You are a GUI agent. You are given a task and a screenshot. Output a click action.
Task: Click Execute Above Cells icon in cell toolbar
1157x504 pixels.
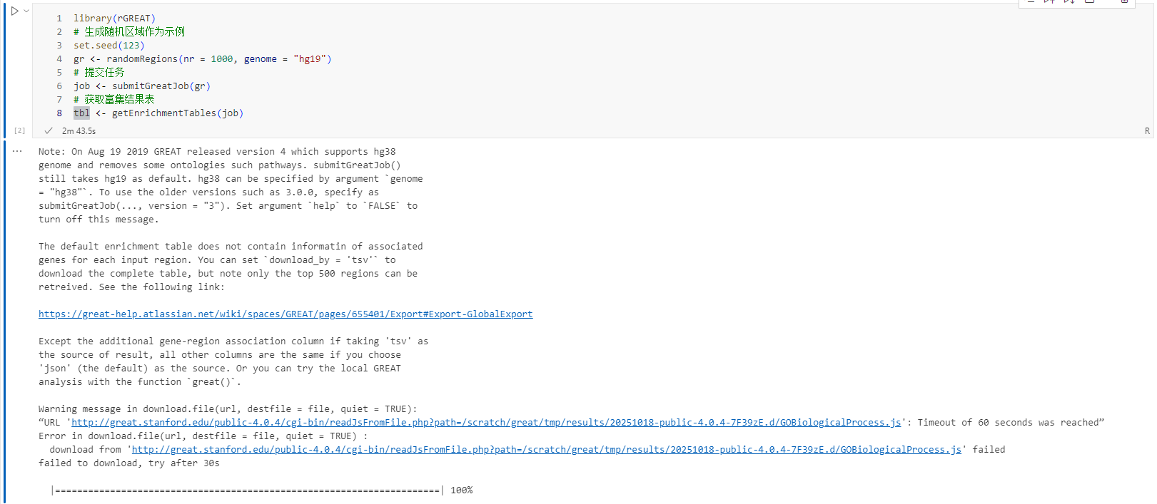[1049, 2]
